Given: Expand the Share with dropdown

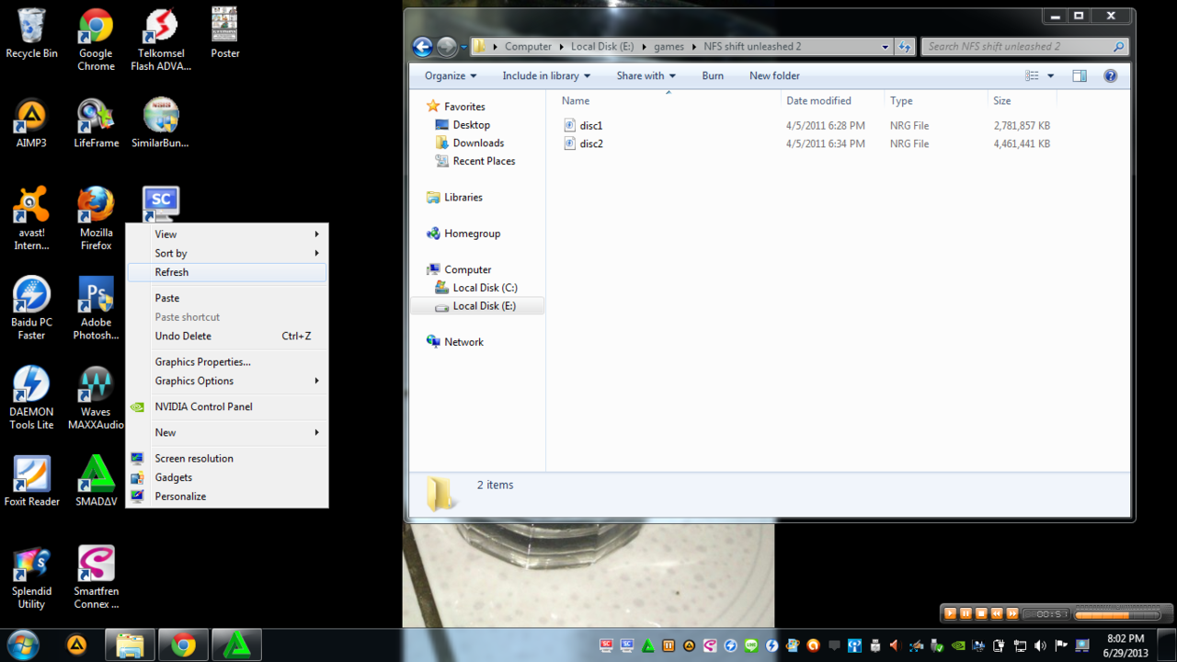Looking at the screenshot, I should (x=646, y=76).
